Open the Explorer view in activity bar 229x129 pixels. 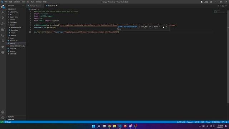(x=3, y=6)
